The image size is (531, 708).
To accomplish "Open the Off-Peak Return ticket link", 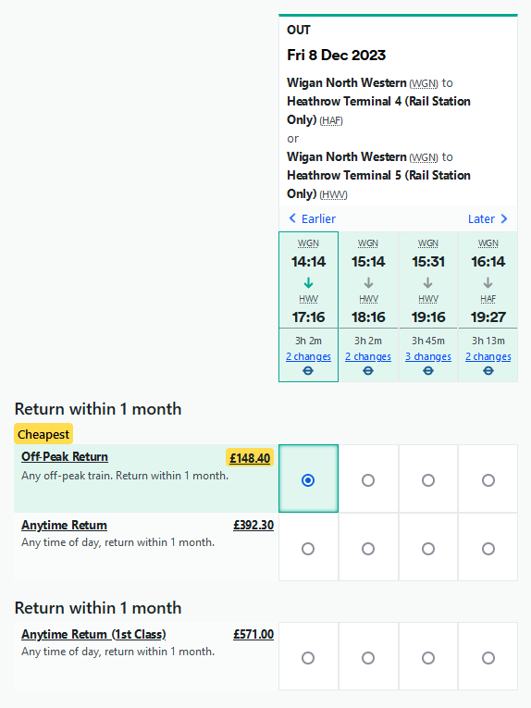I will 65,456.
